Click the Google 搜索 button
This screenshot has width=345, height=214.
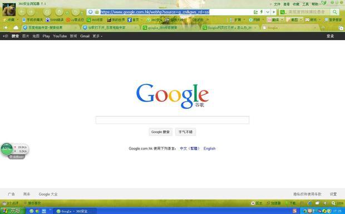pos(160,132)
